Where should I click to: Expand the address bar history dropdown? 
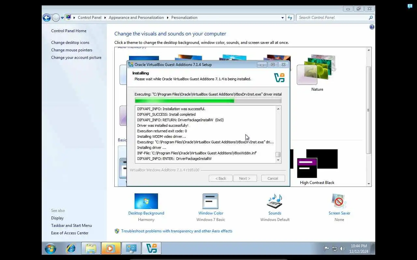click(x=282, y=18)
